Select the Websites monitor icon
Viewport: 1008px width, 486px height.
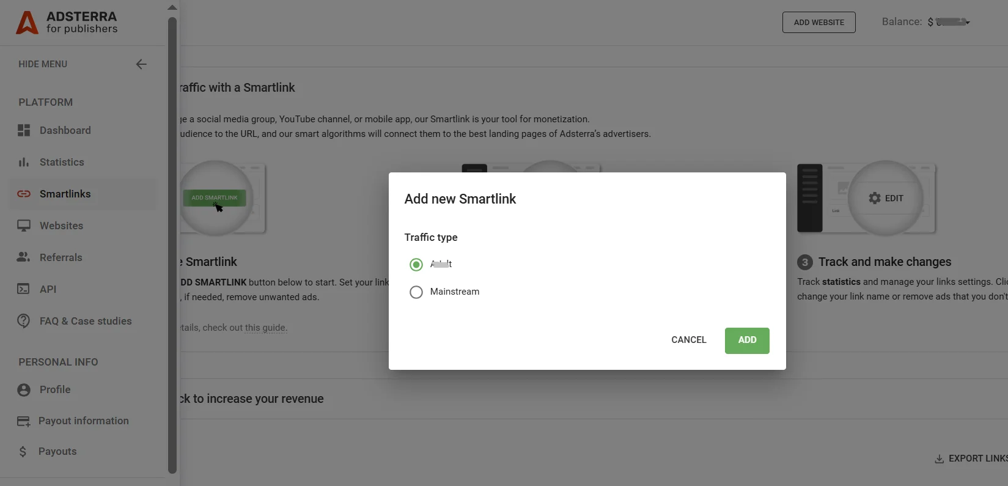tap(23, 226)
